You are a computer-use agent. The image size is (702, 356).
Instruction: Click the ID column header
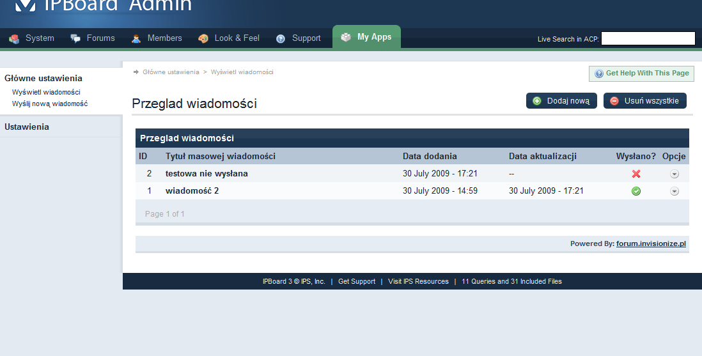(x=143, y=157)
